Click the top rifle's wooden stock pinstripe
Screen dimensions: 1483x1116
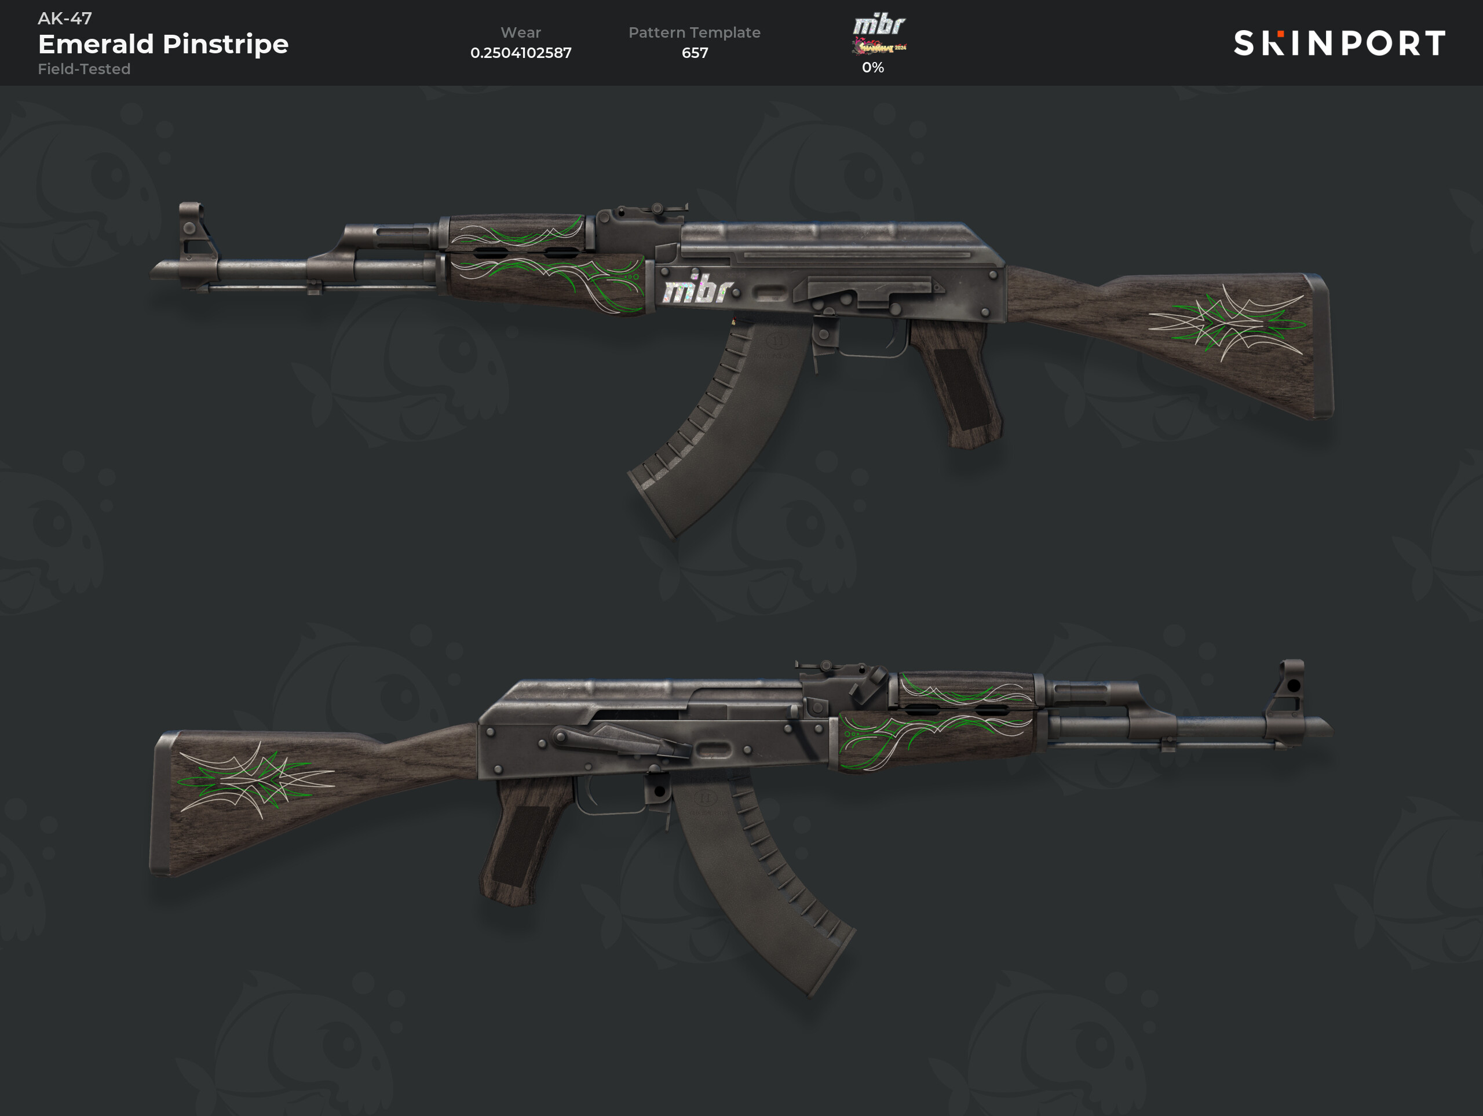coord(1227,323)
